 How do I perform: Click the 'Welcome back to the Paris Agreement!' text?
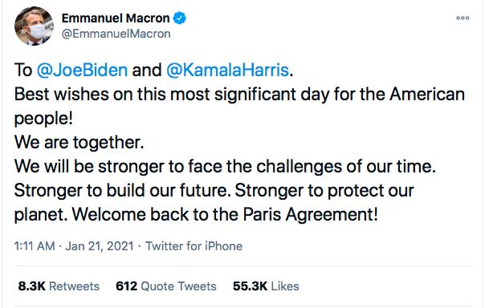[x=225, y=214]
